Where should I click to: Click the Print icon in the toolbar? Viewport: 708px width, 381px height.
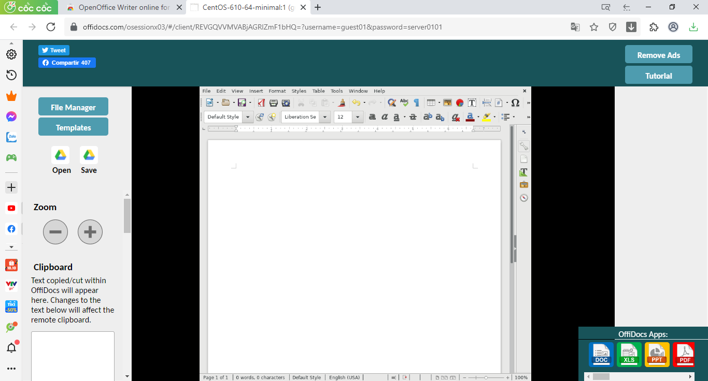tap(273, 102)
